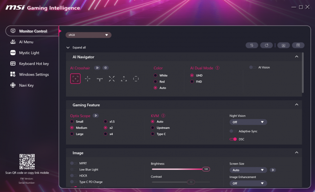This screenshot has width=315, height=192.
Task: Click the QR code for mobile link
Action: coord(27,162)
